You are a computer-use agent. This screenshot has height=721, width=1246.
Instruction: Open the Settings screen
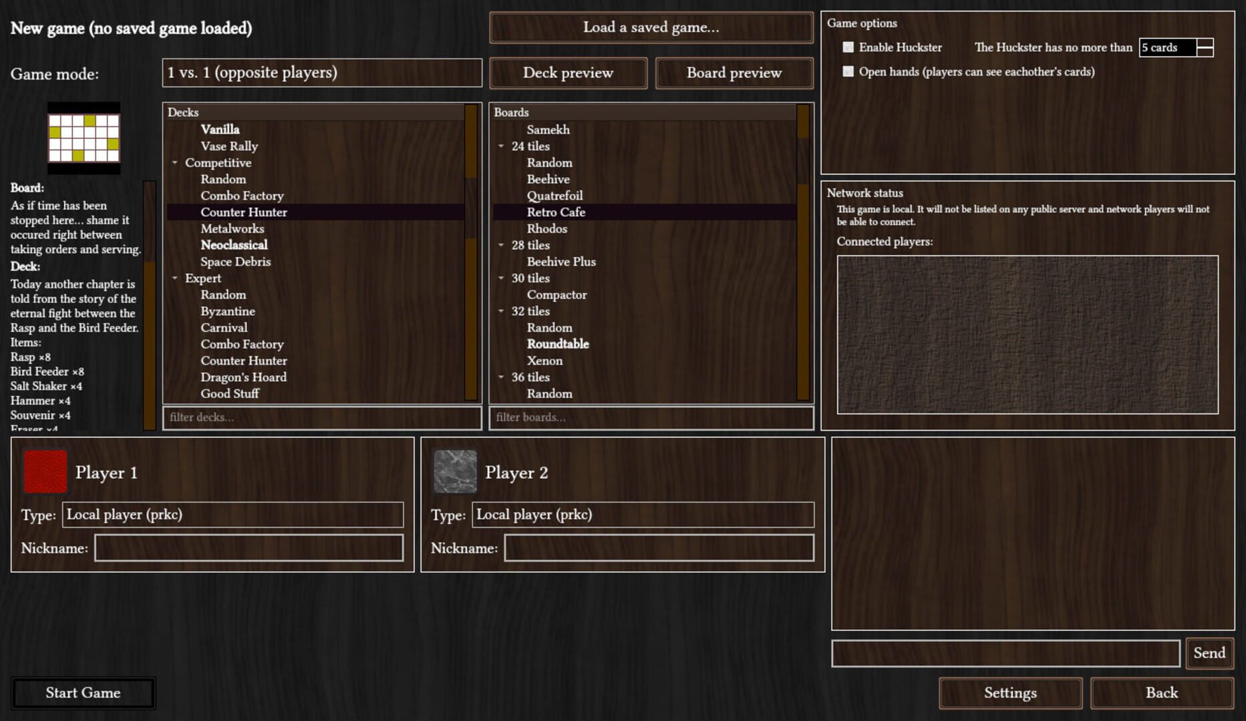(x=1009, y=693)
